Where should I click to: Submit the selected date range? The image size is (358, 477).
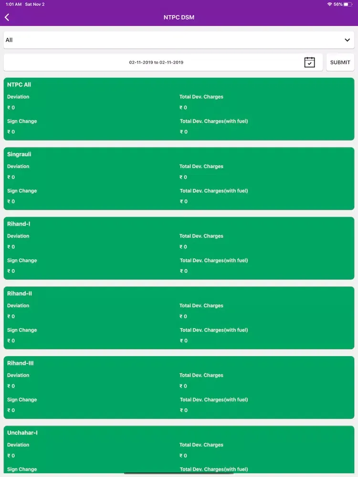pyautogui.click(x=340, y=62)
